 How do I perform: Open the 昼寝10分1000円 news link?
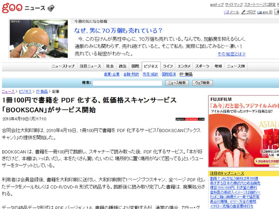(234, 188)
